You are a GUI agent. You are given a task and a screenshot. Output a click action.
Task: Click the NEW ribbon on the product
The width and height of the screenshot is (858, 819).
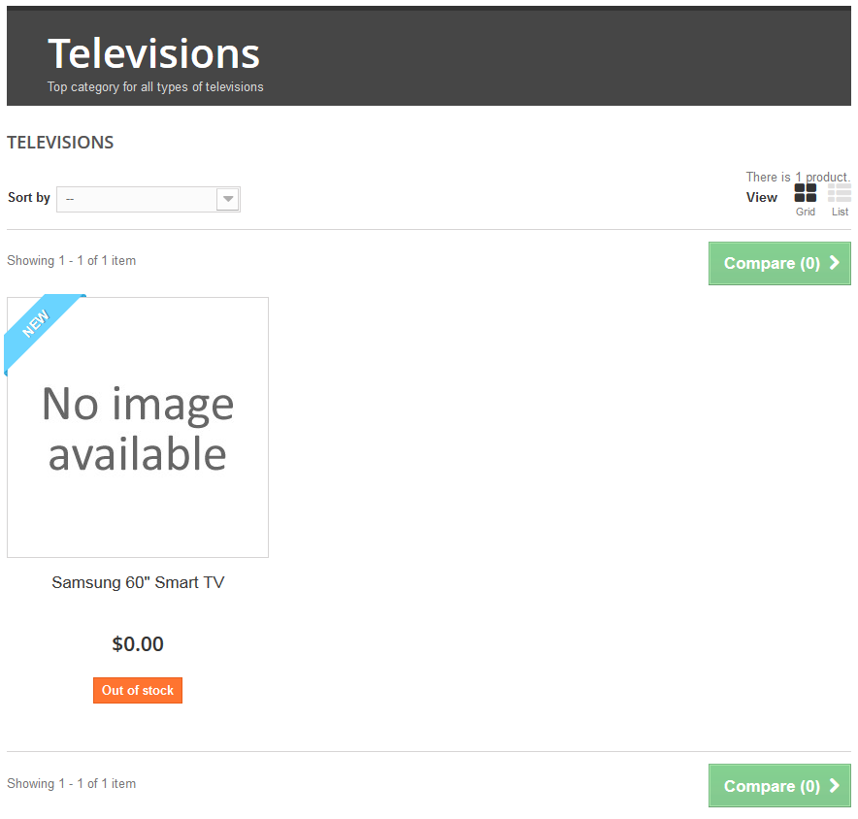(x=37, y=325)
